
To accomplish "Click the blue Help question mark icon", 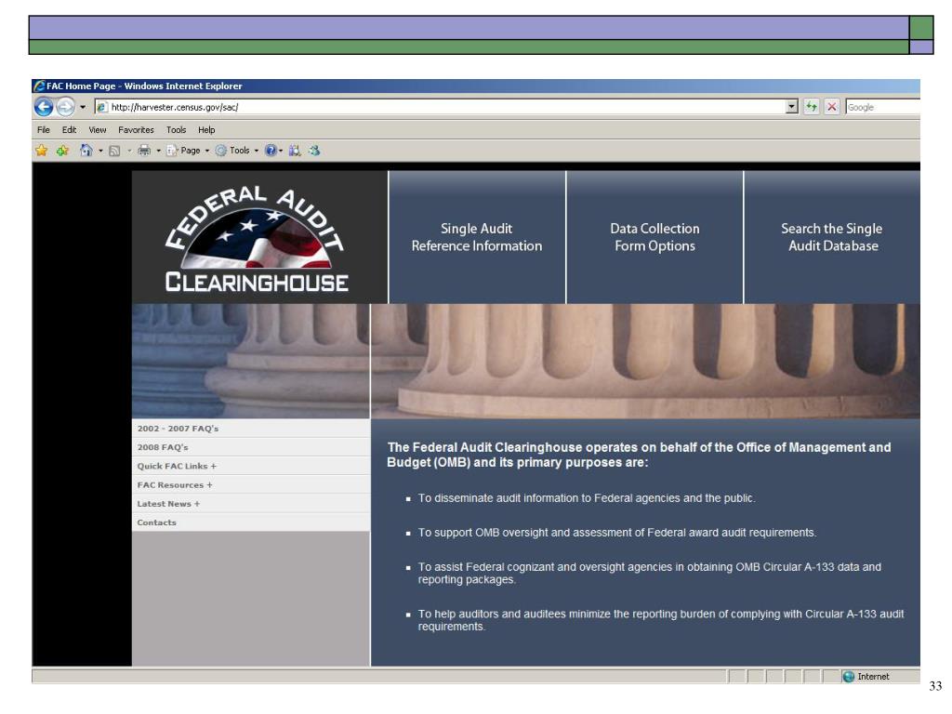I will click(x=271, y=151).
